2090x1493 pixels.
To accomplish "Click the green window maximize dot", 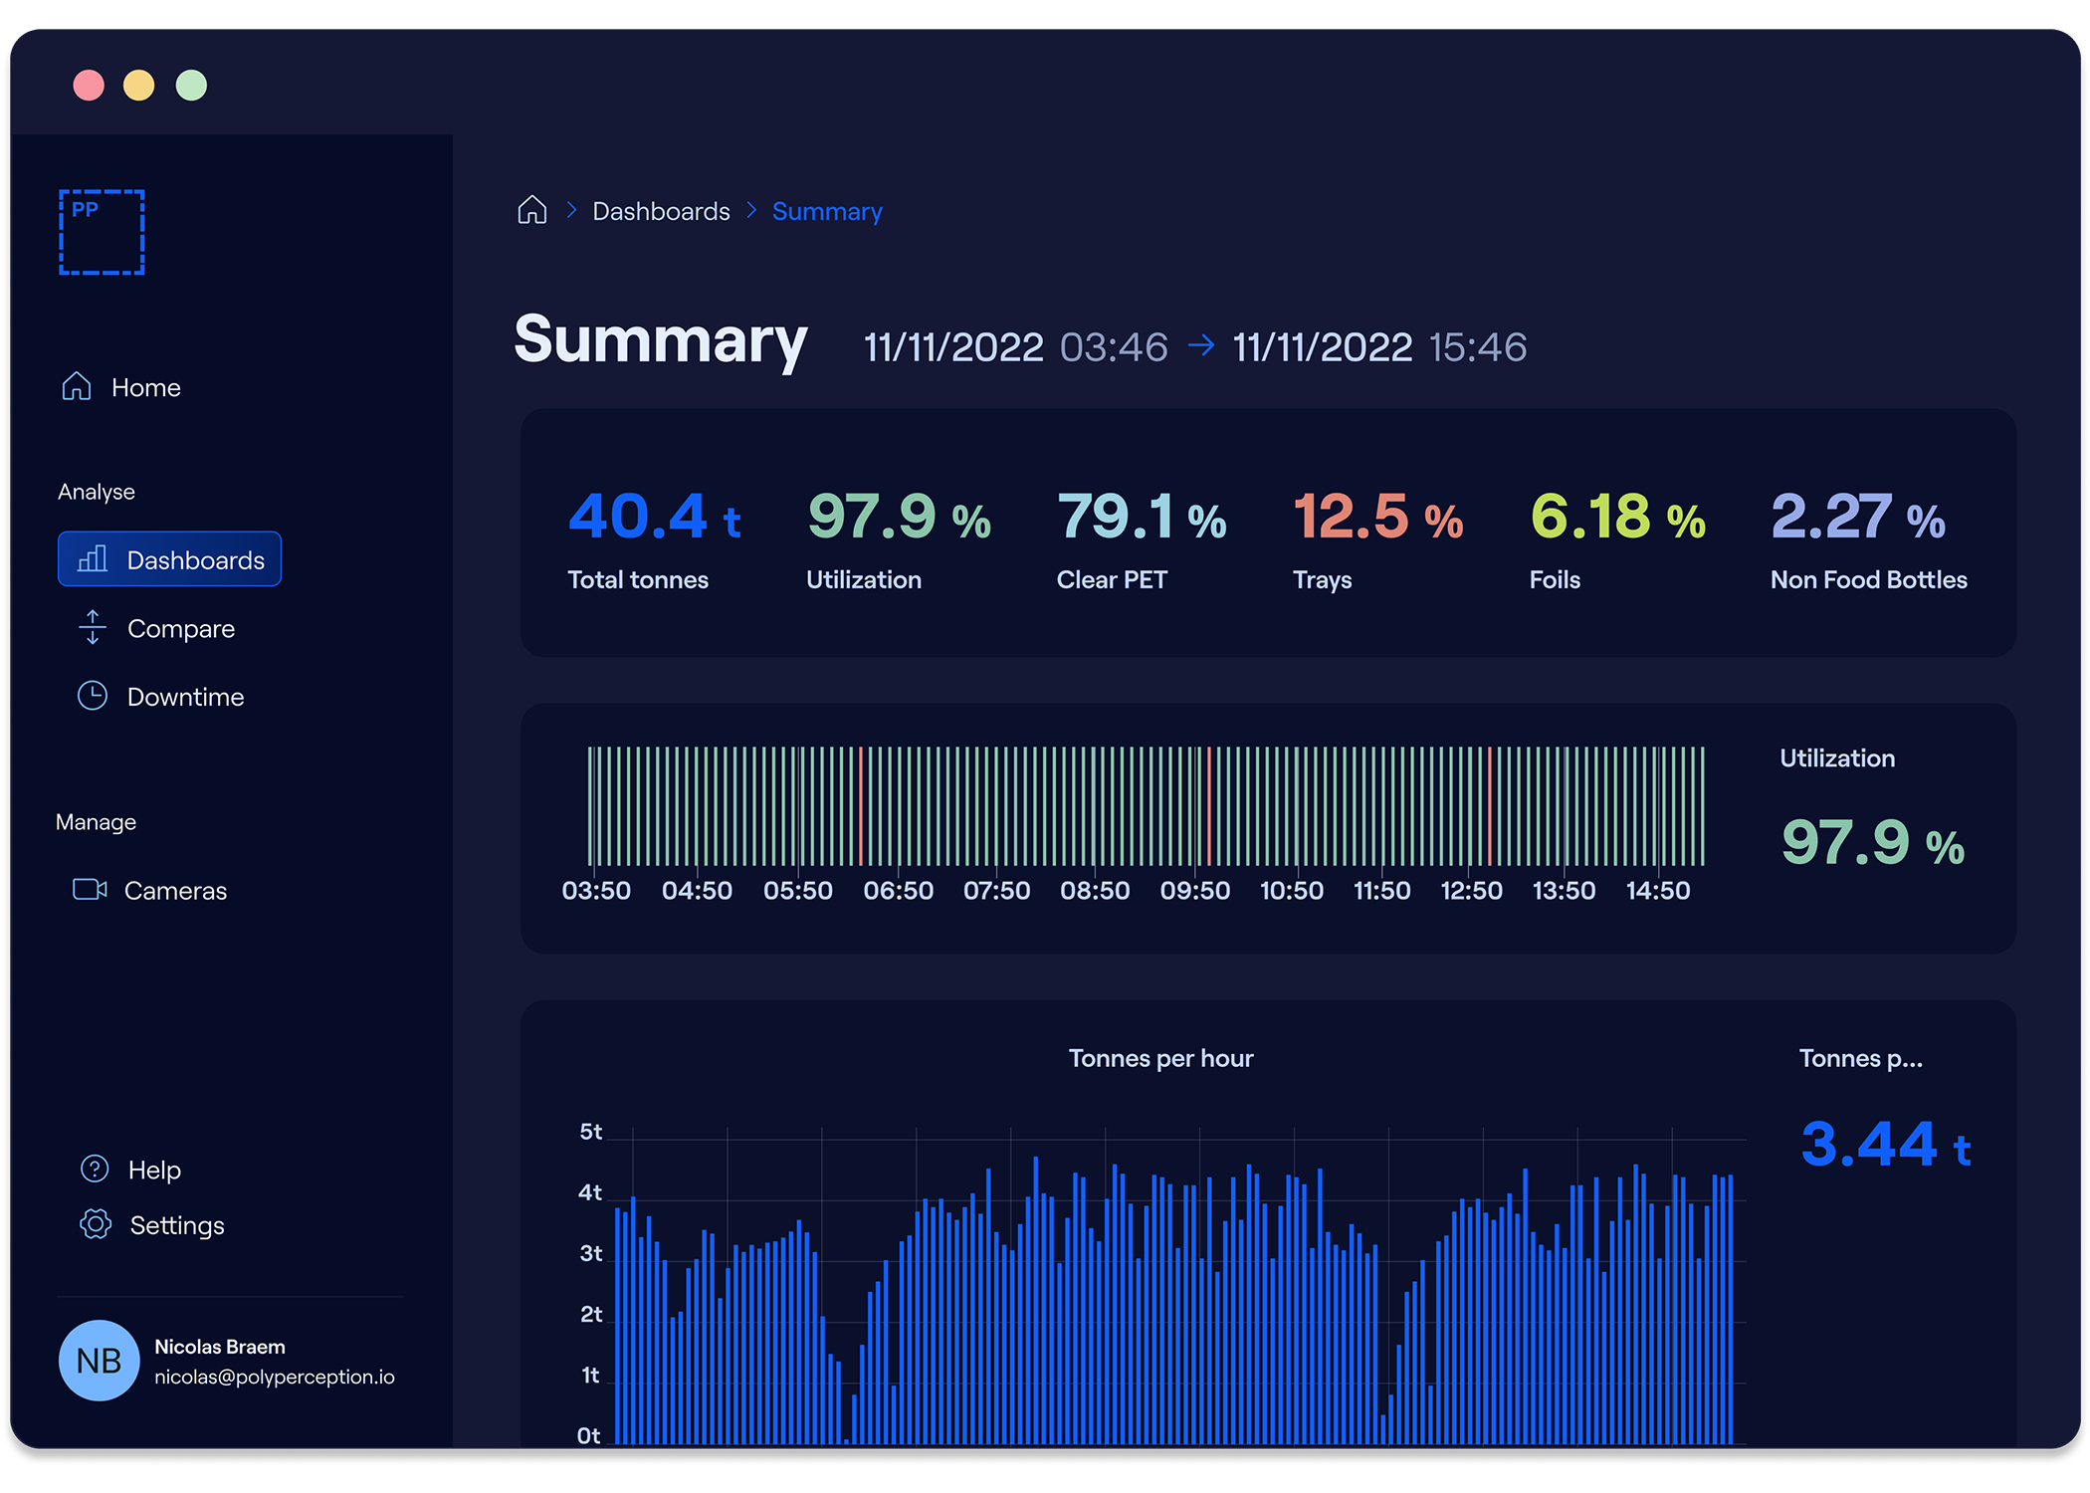I will click(x=191, y=86).
